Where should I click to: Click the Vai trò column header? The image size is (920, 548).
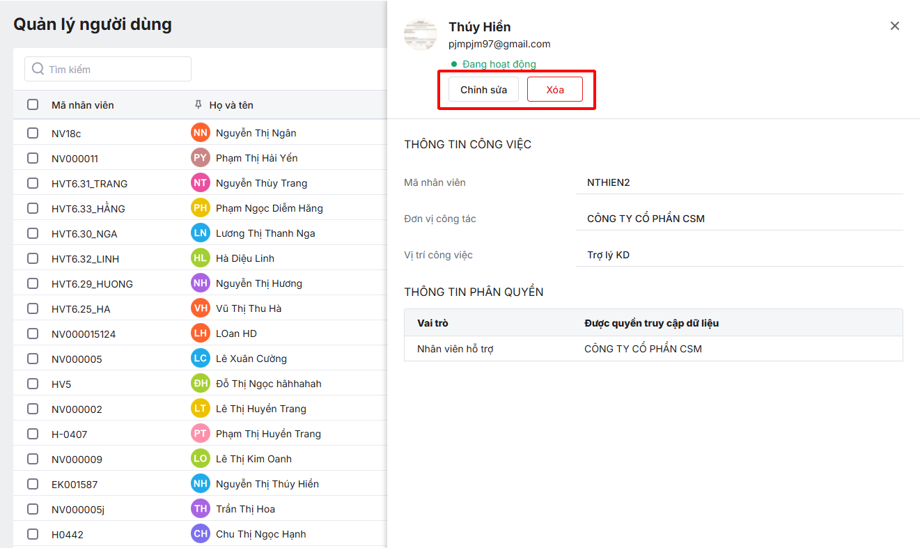pyautogui.click(x=432, y=323)
